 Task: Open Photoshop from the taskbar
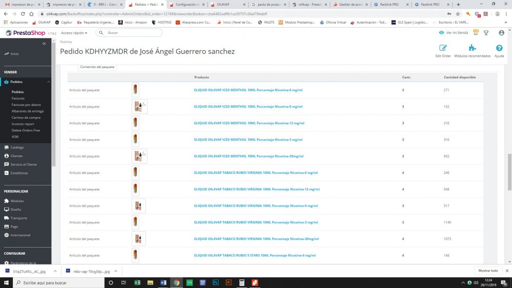pos(216,282)
